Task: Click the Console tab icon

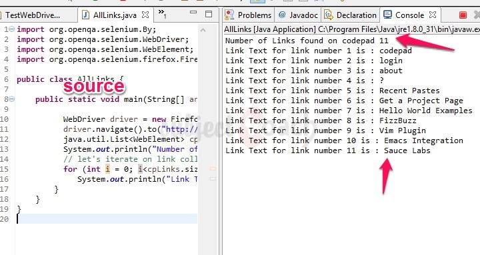Action: click(x=387, y=15)
